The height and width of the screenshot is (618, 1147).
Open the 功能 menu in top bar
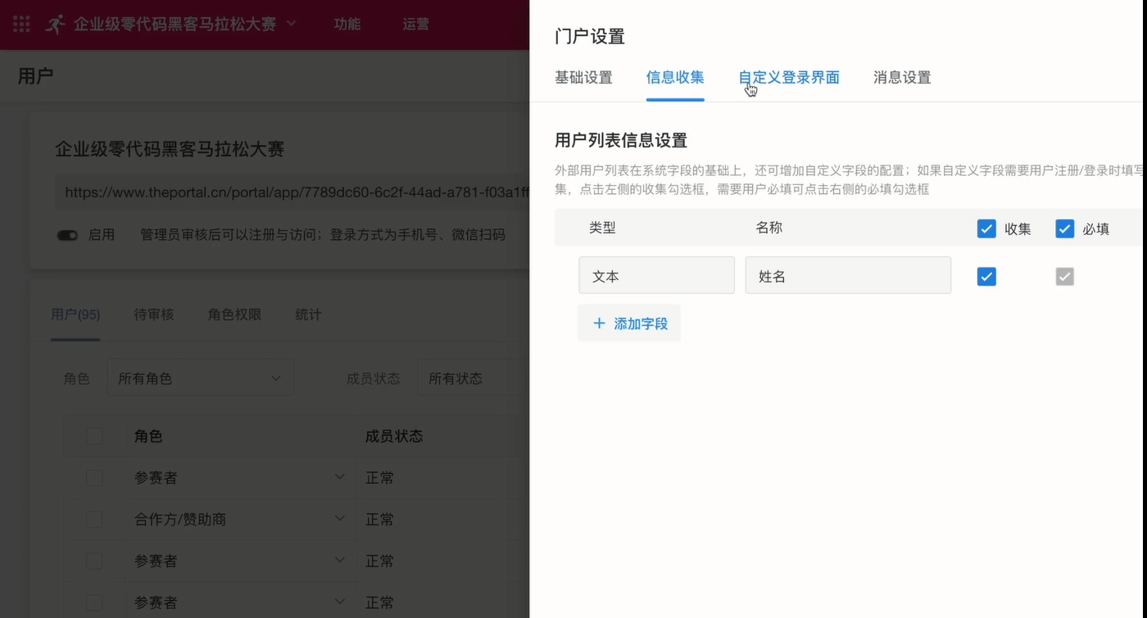[x=347, y=24]
